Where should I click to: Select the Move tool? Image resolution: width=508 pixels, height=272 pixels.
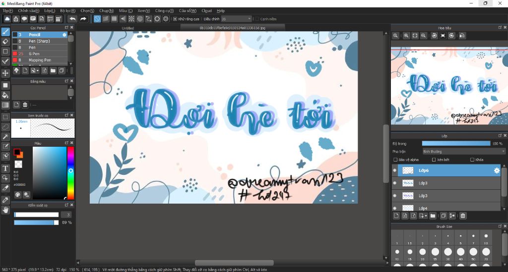coord(5,73)
